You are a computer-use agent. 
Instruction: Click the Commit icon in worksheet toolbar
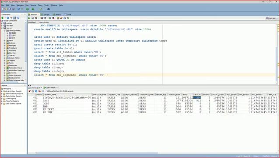point(49,18)
